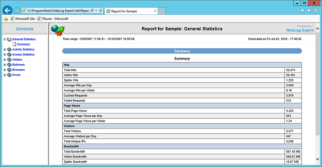The image size is (322, 167).
Task: Click the Visitors book icon
Action: tap(9, 60)
